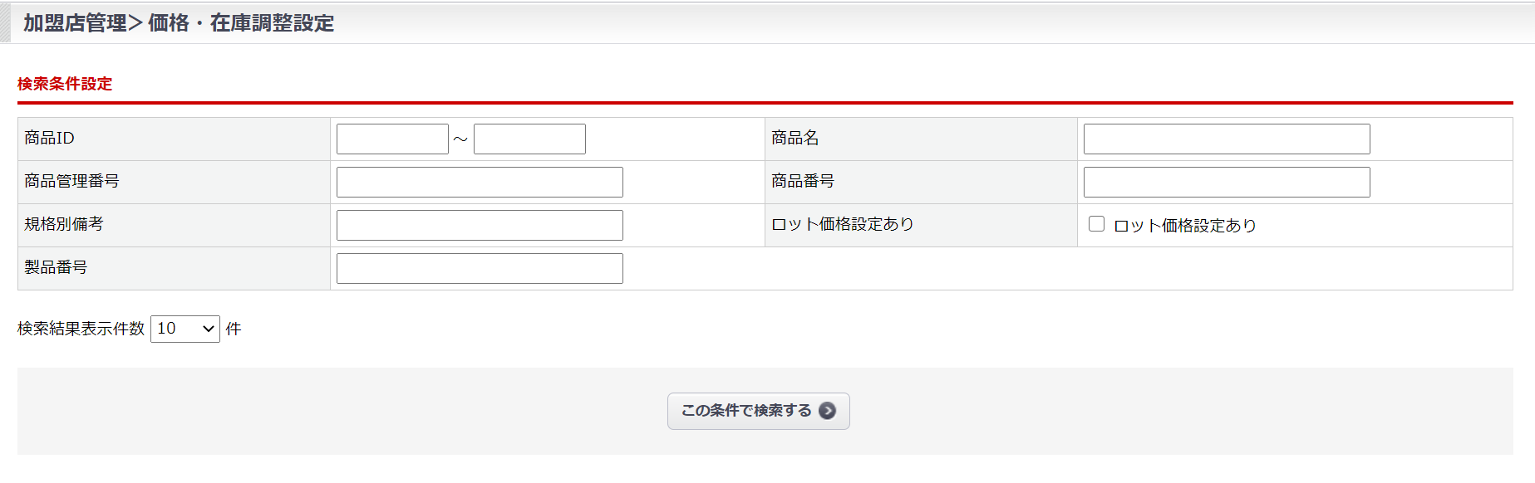Click the 商品番号 row label
Viewport: 1535px width, 483px height.
(x=802, y=181)
